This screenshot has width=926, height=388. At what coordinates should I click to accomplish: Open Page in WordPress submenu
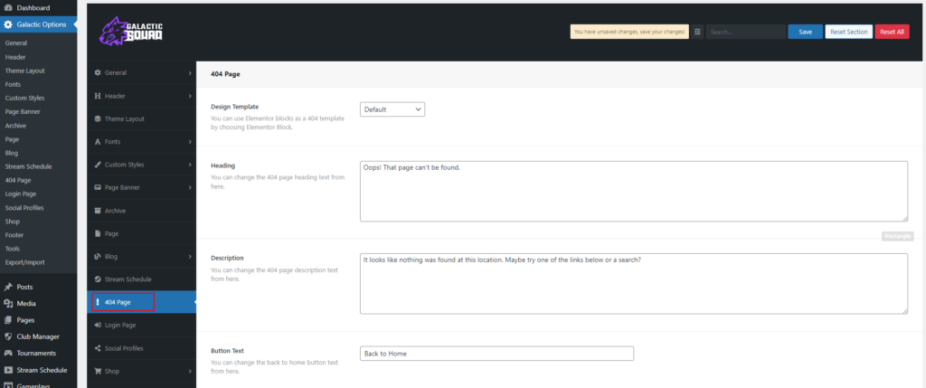pos(12,139)
